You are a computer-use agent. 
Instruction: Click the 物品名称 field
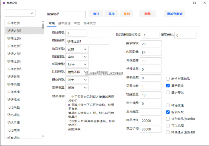click(87, 41)
